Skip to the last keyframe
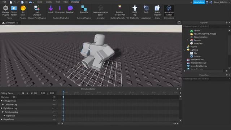The width and height of the screenshot is (231, 130). point(31,93)
